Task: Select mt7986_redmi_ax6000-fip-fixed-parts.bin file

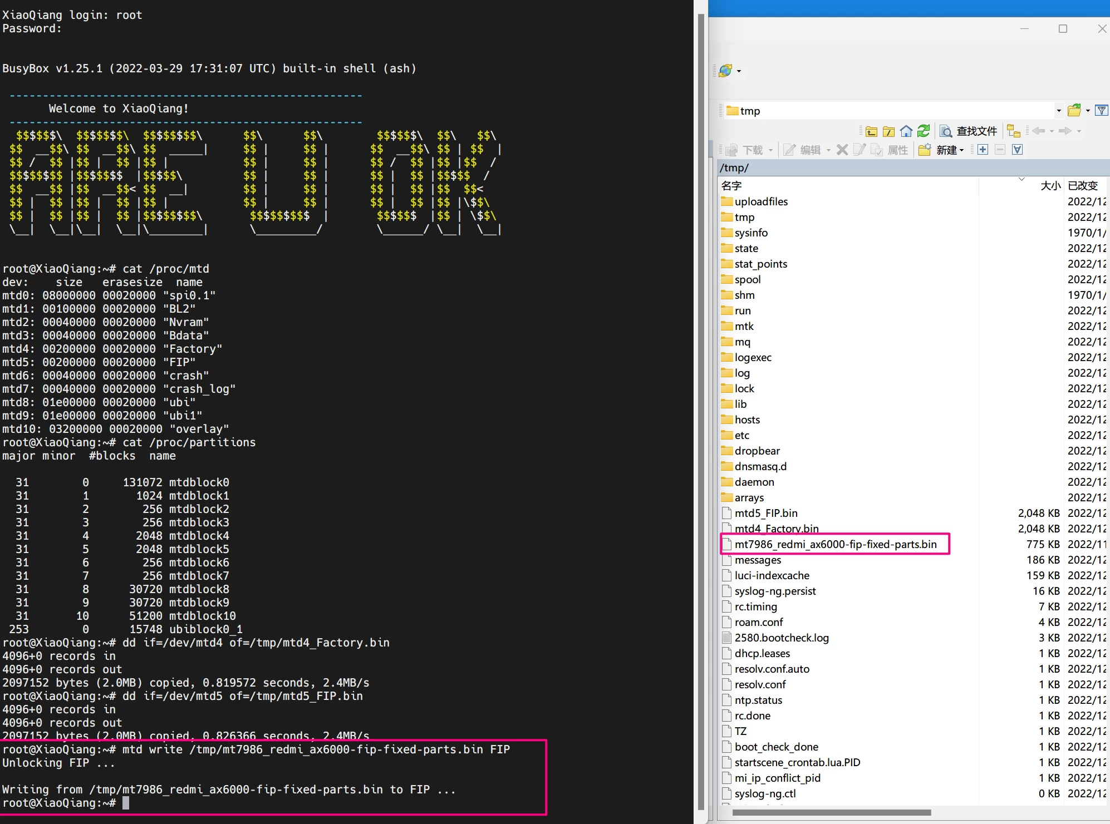Action: coord(835,544)
